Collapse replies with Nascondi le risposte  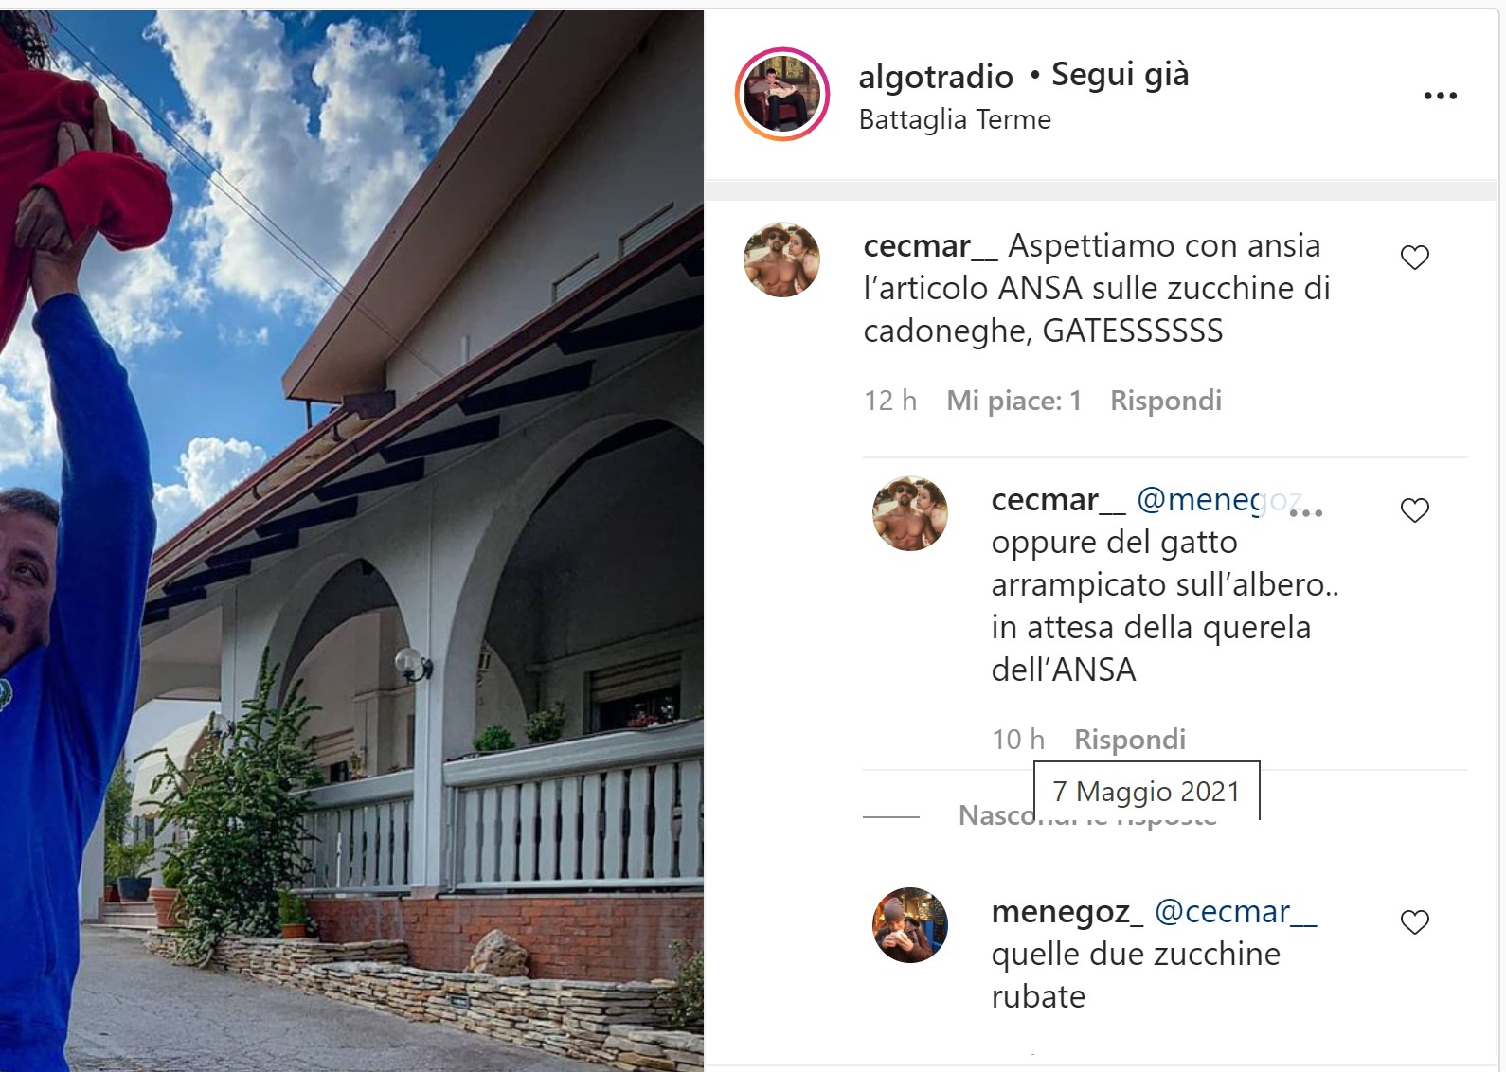pos(1087,815)
